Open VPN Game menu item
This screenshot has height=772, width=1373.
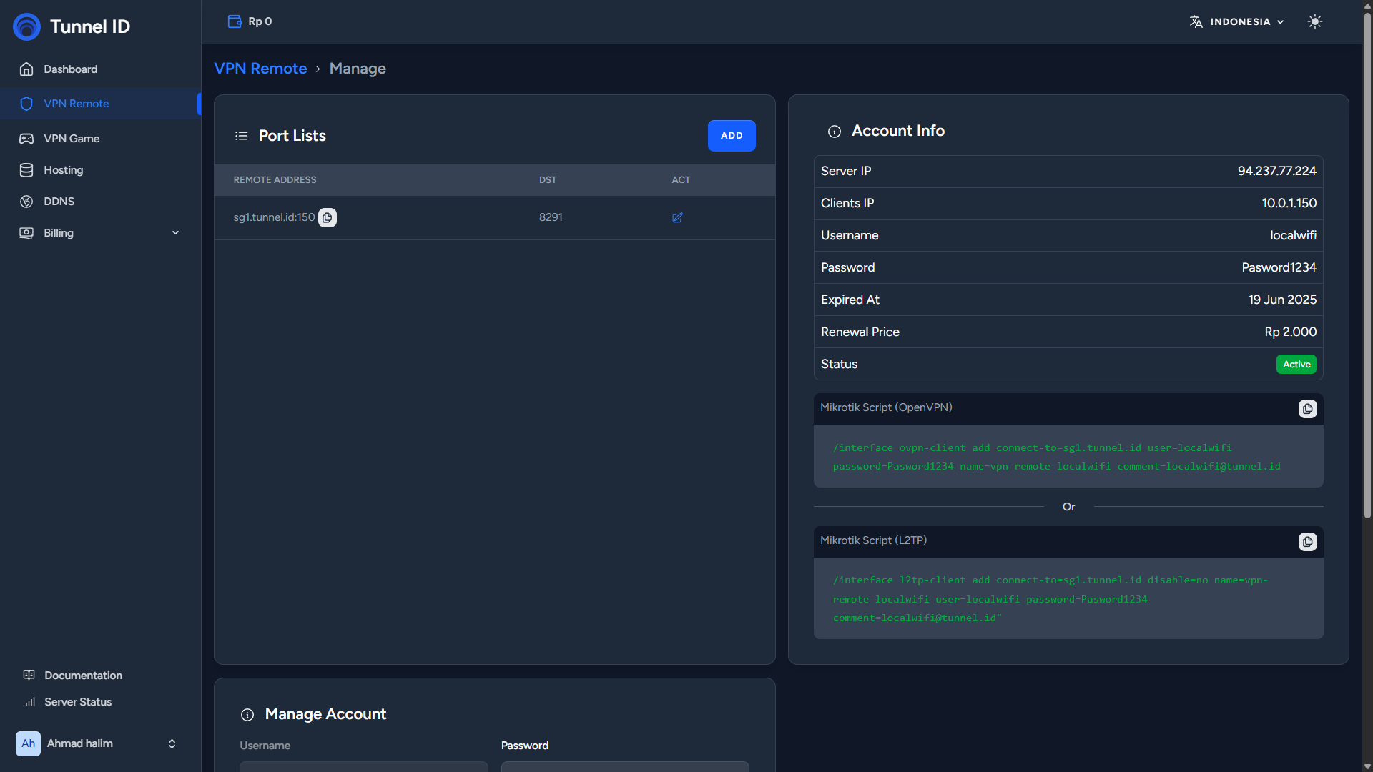72,139
